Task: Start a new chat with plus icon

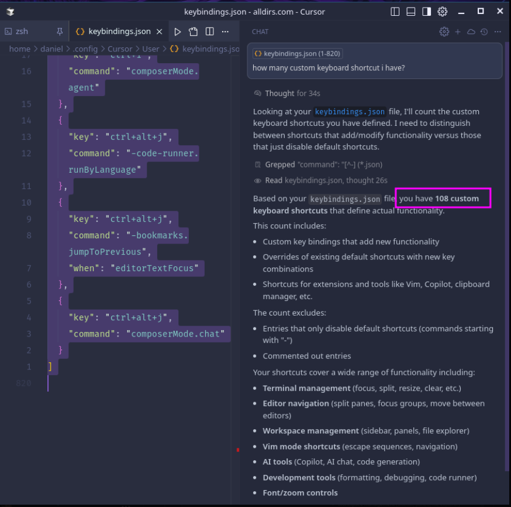Action: click(x=458, y=32)
